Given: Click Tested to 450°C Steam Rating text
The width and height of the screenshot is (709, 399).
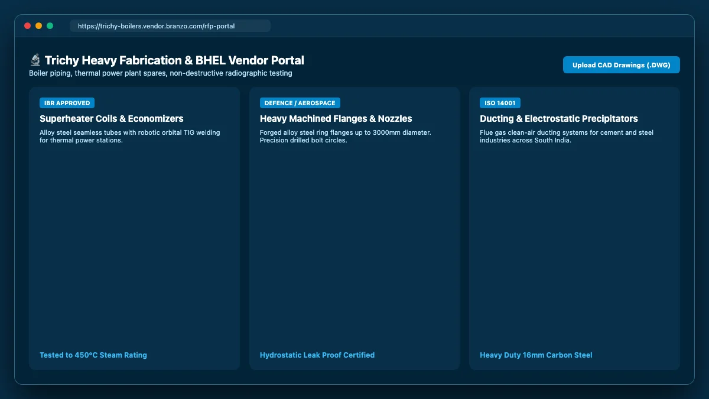Looking at the screenshot, I should [93, 355].
